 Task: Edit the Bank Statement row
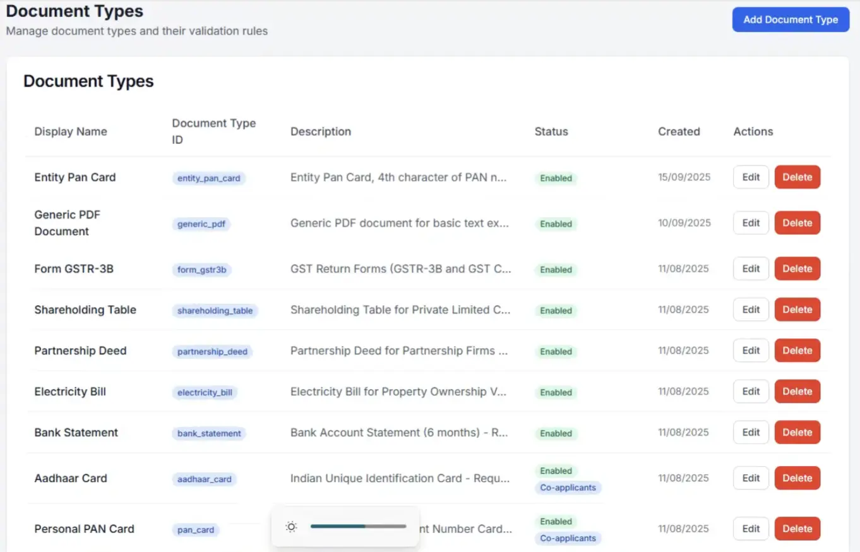click(x=751, y=433)
